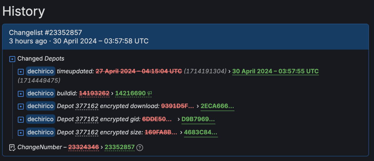Expand truncated old download hash 9391D5F

point(178,106)
